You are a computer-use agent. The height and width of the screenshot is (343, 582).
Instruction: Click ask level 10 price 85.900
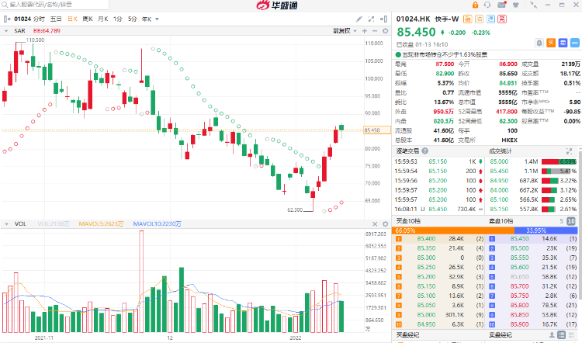click(519, 324)
